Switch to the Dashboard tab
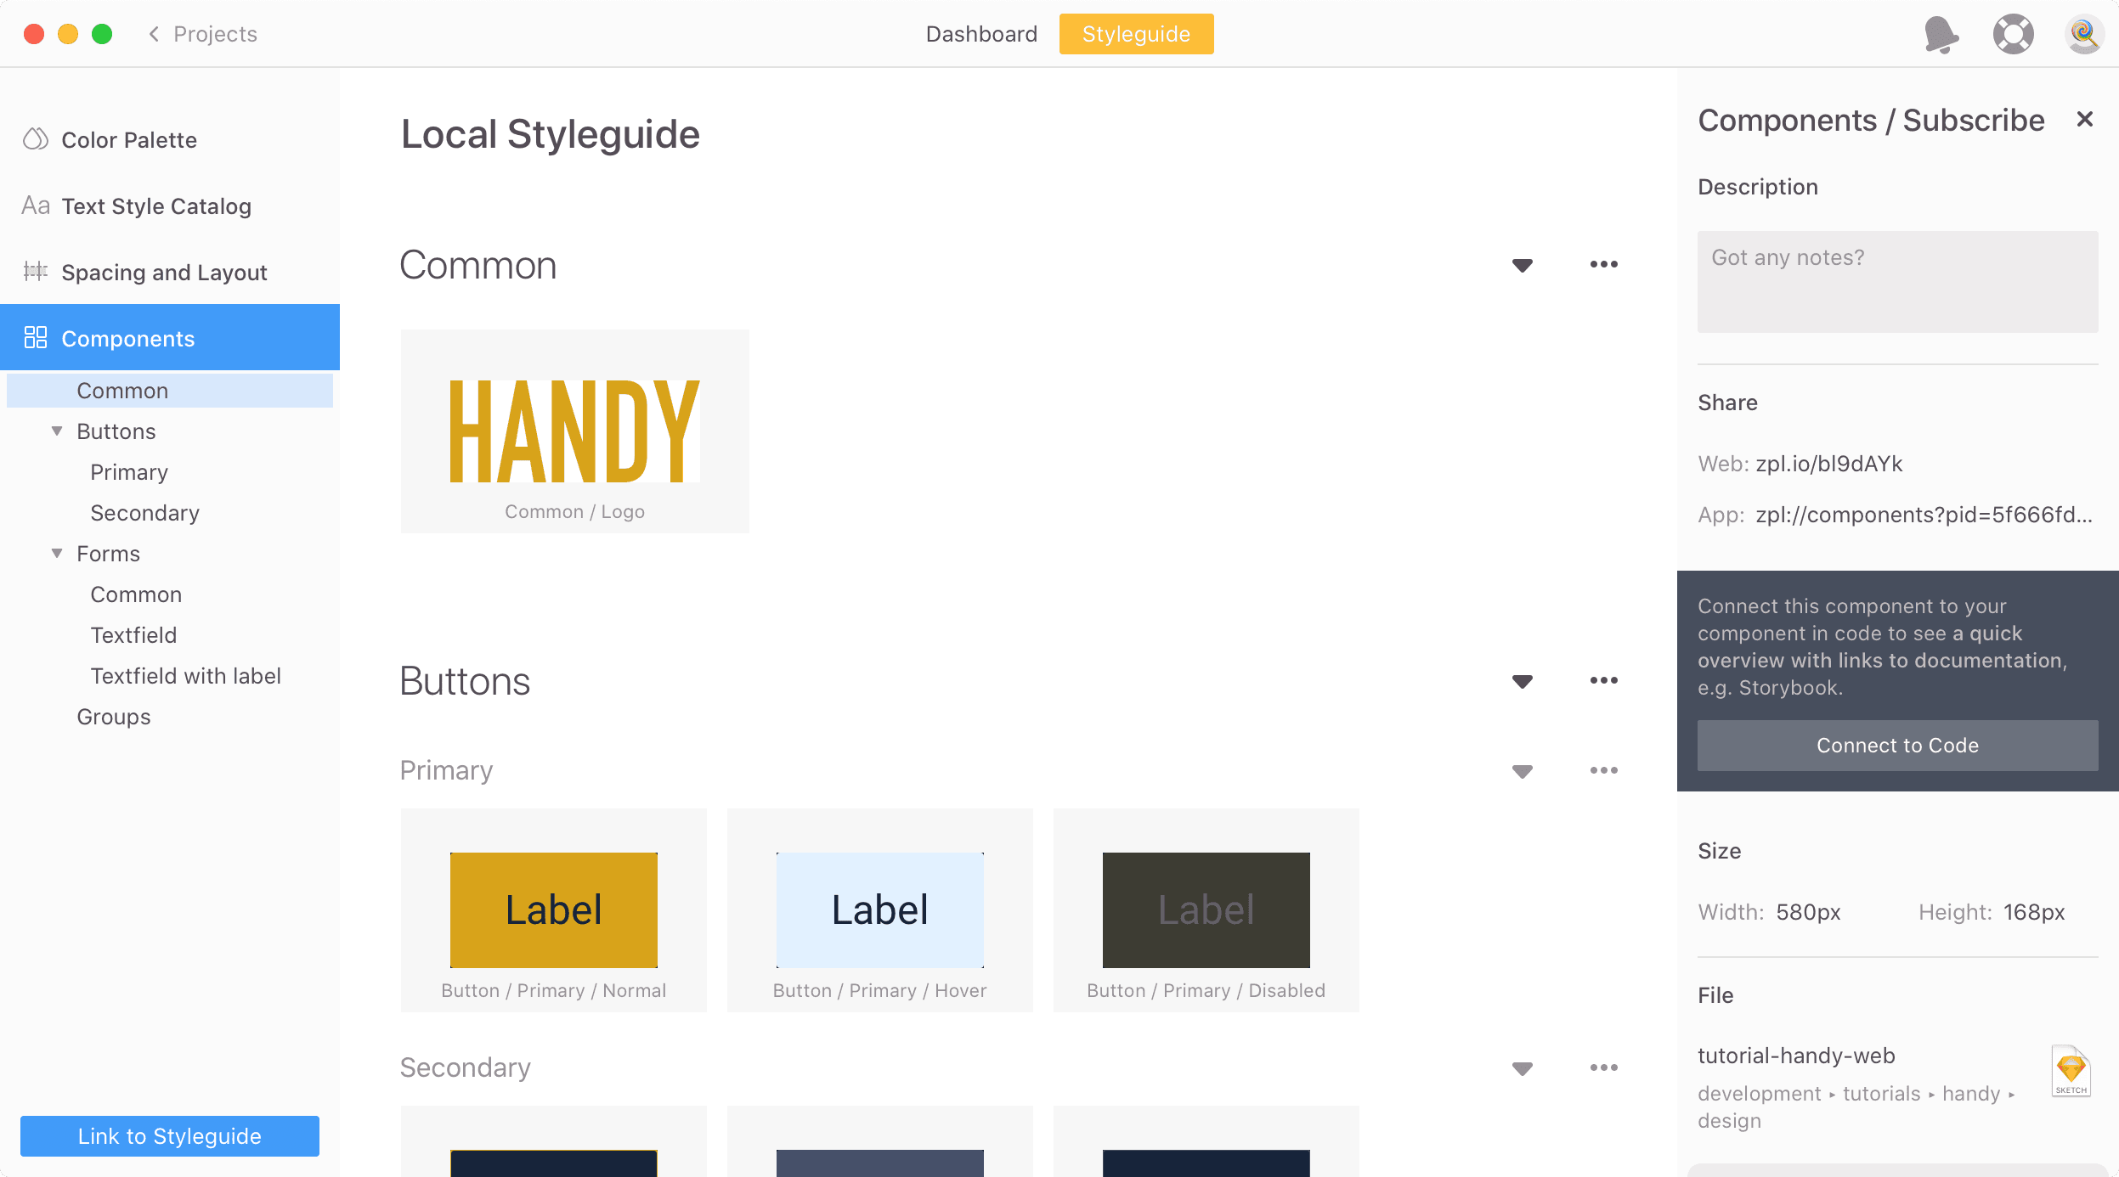 pos(981,34)
